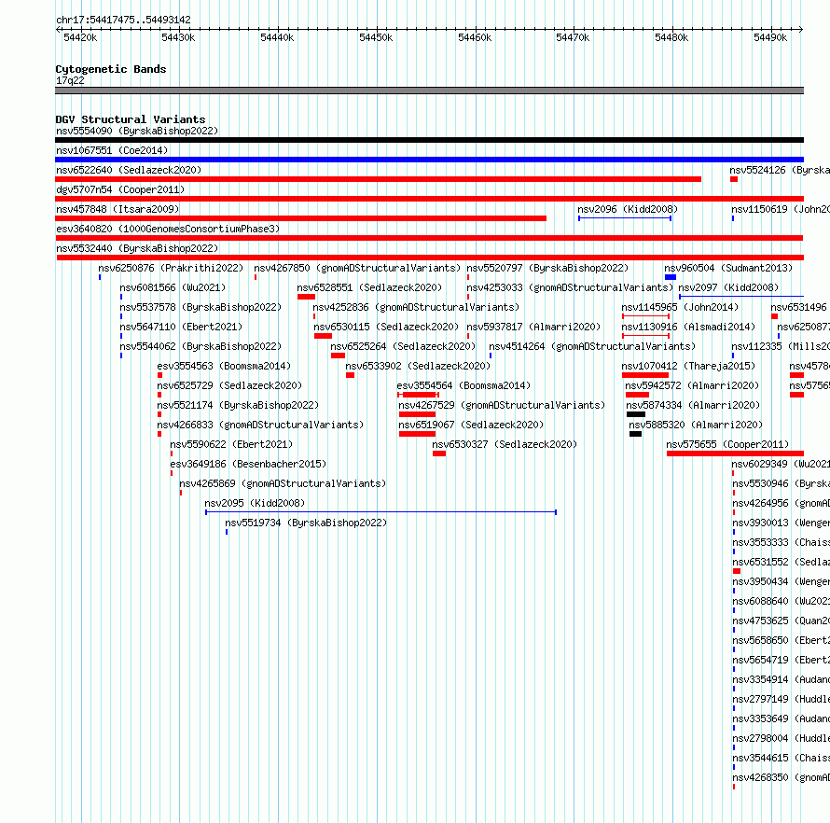Open nsv6525264 (Sedlazeck2020) label
830x823 pixels.
tap(403, 346)
